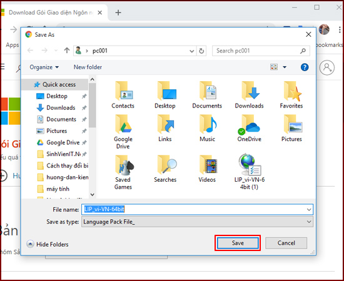344x281 pixels.
Task: Refresh the pc001 folder view
Action: 201,51
